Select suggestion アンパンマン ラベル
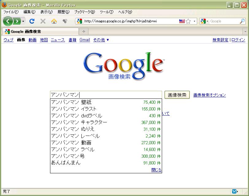The height and width of the screenshot is (196, 249). coord(106,149)
